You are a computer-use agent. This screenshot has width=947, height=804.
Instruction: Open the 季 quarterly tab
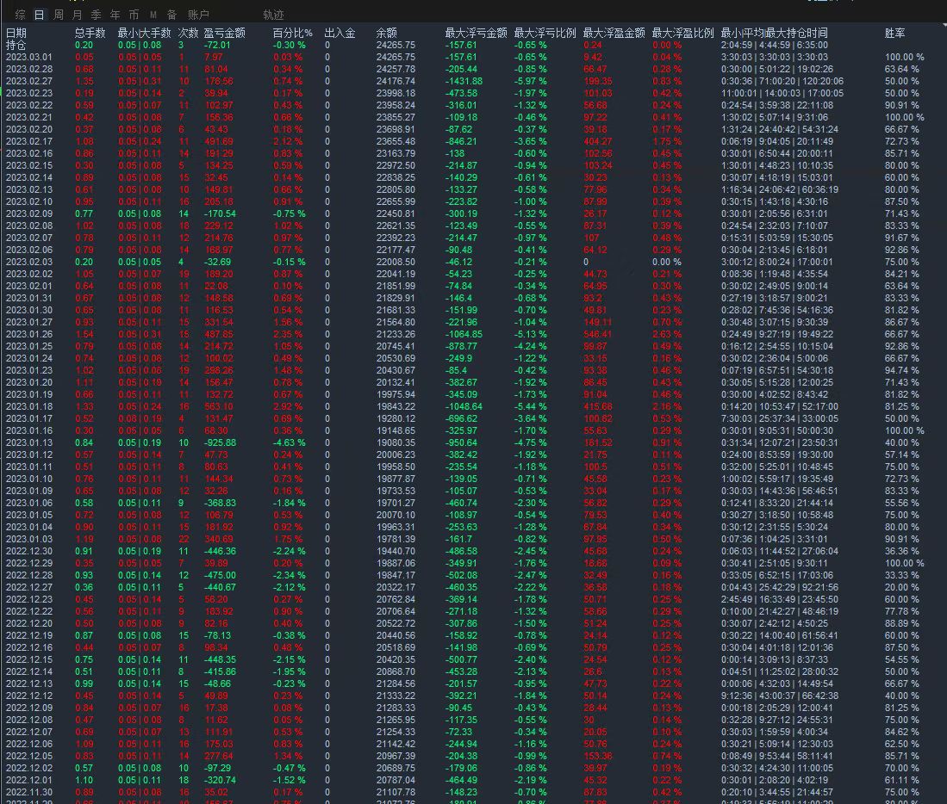pyautogui.click(x=96, y=15)
